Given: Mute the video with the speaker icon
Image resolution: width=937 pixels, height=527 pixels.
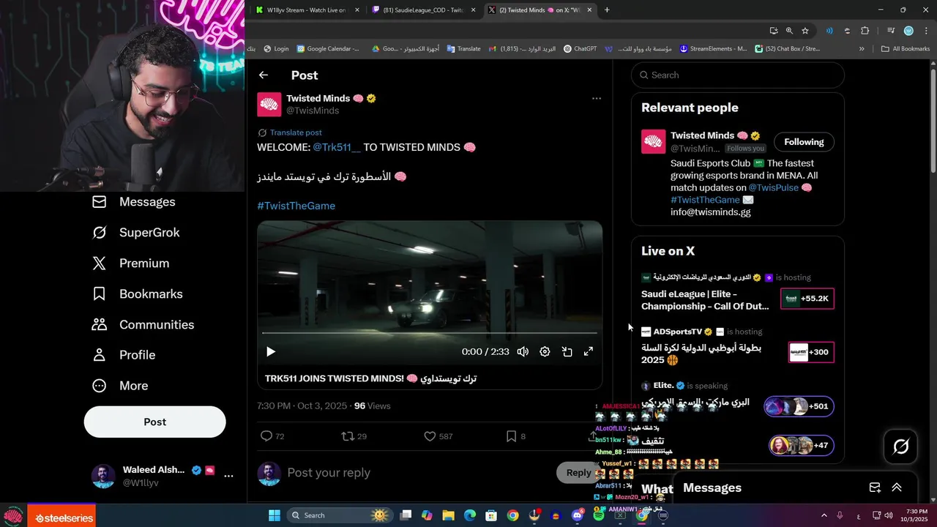Looking at the screenshot, I should (523, 351).
